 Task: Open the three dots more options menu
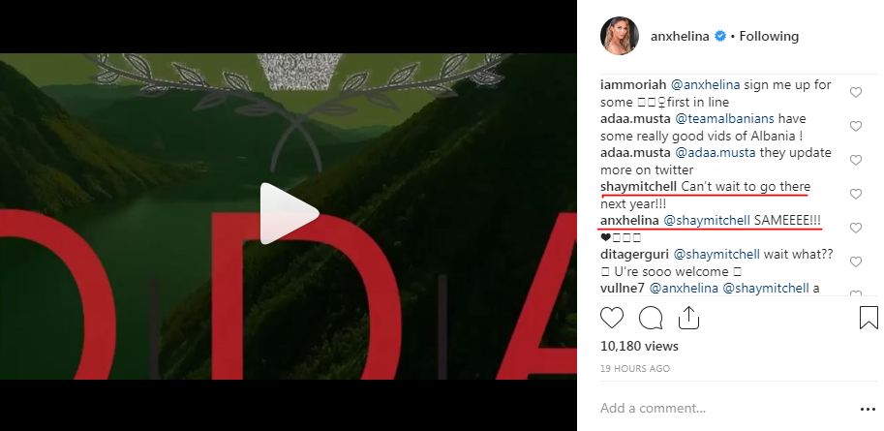tap(868, 409)
